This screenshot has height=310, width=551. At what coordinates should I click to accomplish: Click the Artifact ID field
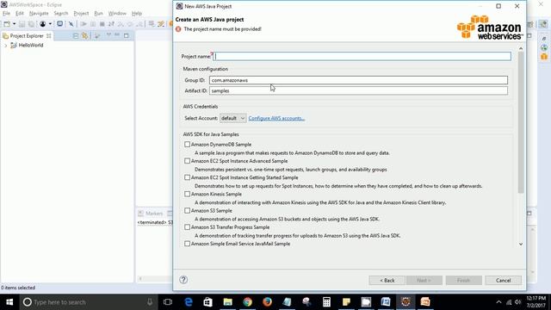coord(358,90)
